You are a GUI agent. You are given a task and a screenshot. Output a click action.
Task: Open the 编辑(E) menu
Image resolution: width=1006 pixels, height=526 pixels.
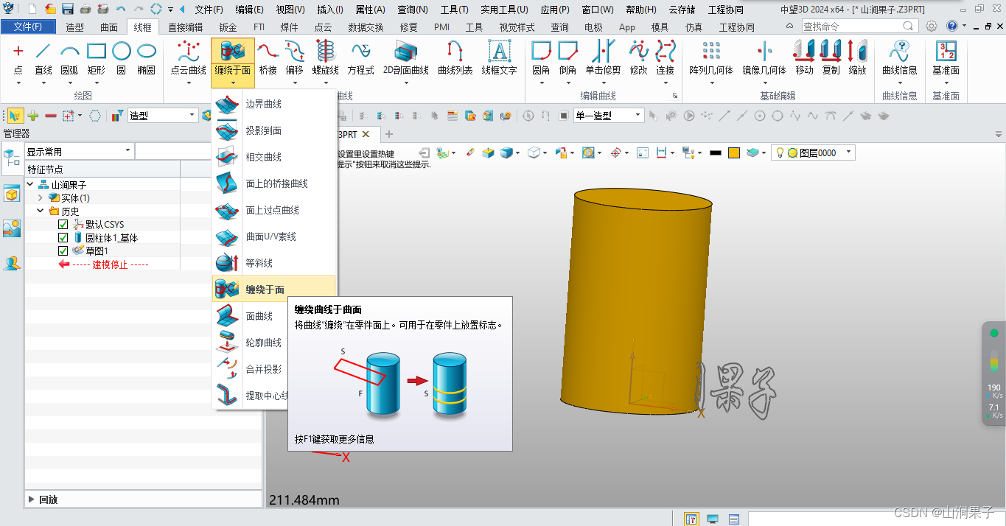(x=250, y=10)
